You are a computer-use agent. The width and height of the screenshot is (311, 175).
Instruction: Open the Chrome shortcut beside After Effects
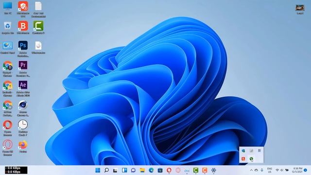(x=8, y=88)
